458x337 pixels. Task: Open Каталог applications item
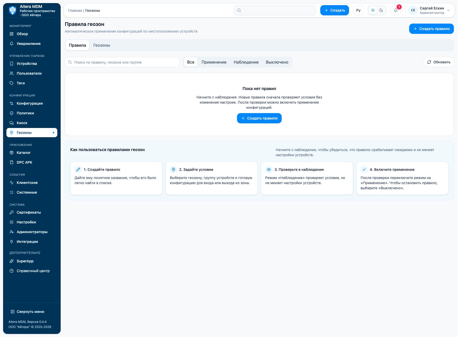(x=32, y=153)
